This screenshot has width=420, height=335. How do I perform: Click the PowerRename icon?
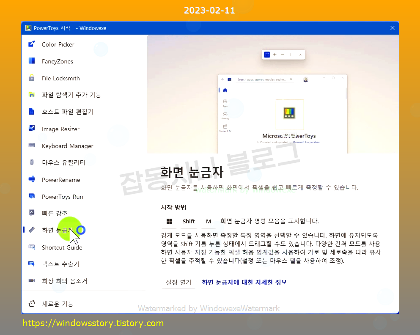click(32, 179)
